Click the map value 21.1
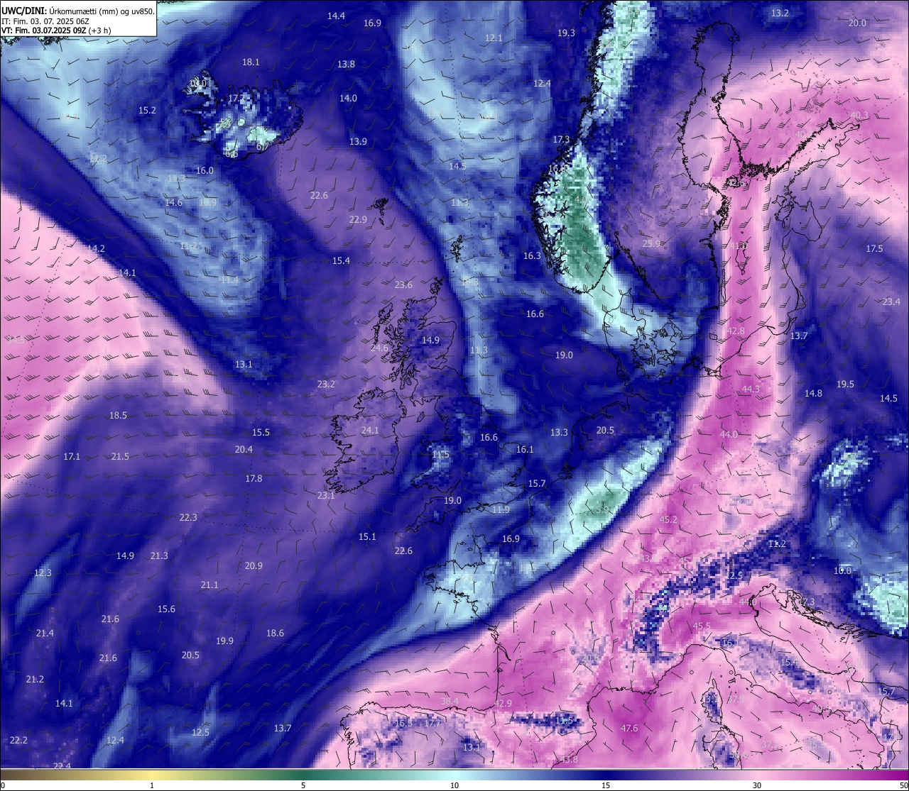The width and height of the screenshot is (909, 791). coord(209,585)
